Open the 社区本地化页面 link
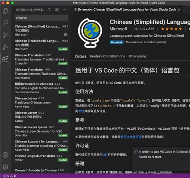The width and height of the screenshot is (190, 178). 131,137
